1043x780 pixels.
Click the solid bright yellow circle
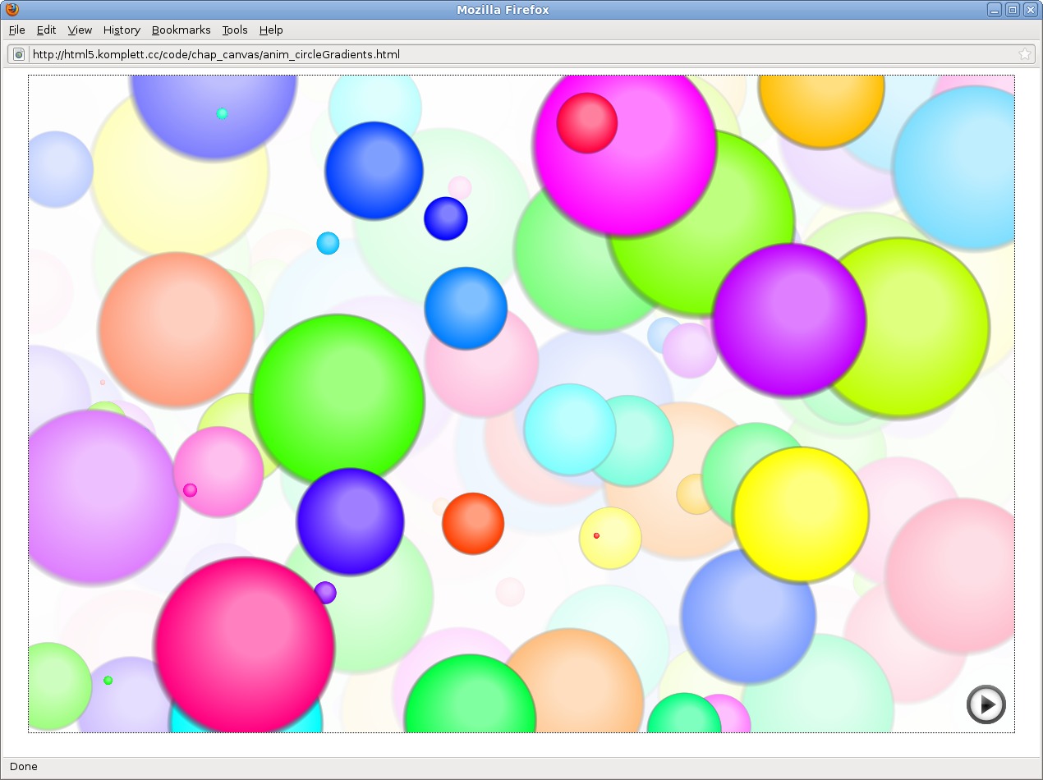click(801, 515)
